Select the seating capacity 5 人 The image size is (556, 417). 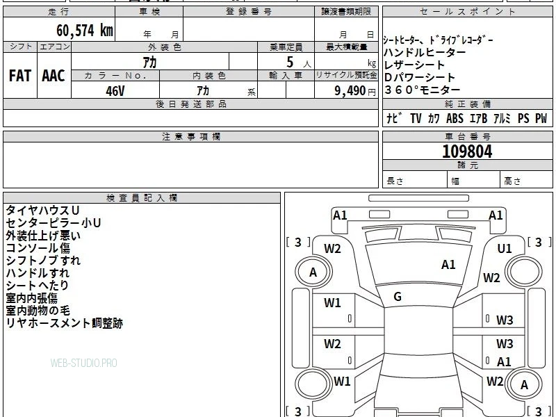point(298,63)
